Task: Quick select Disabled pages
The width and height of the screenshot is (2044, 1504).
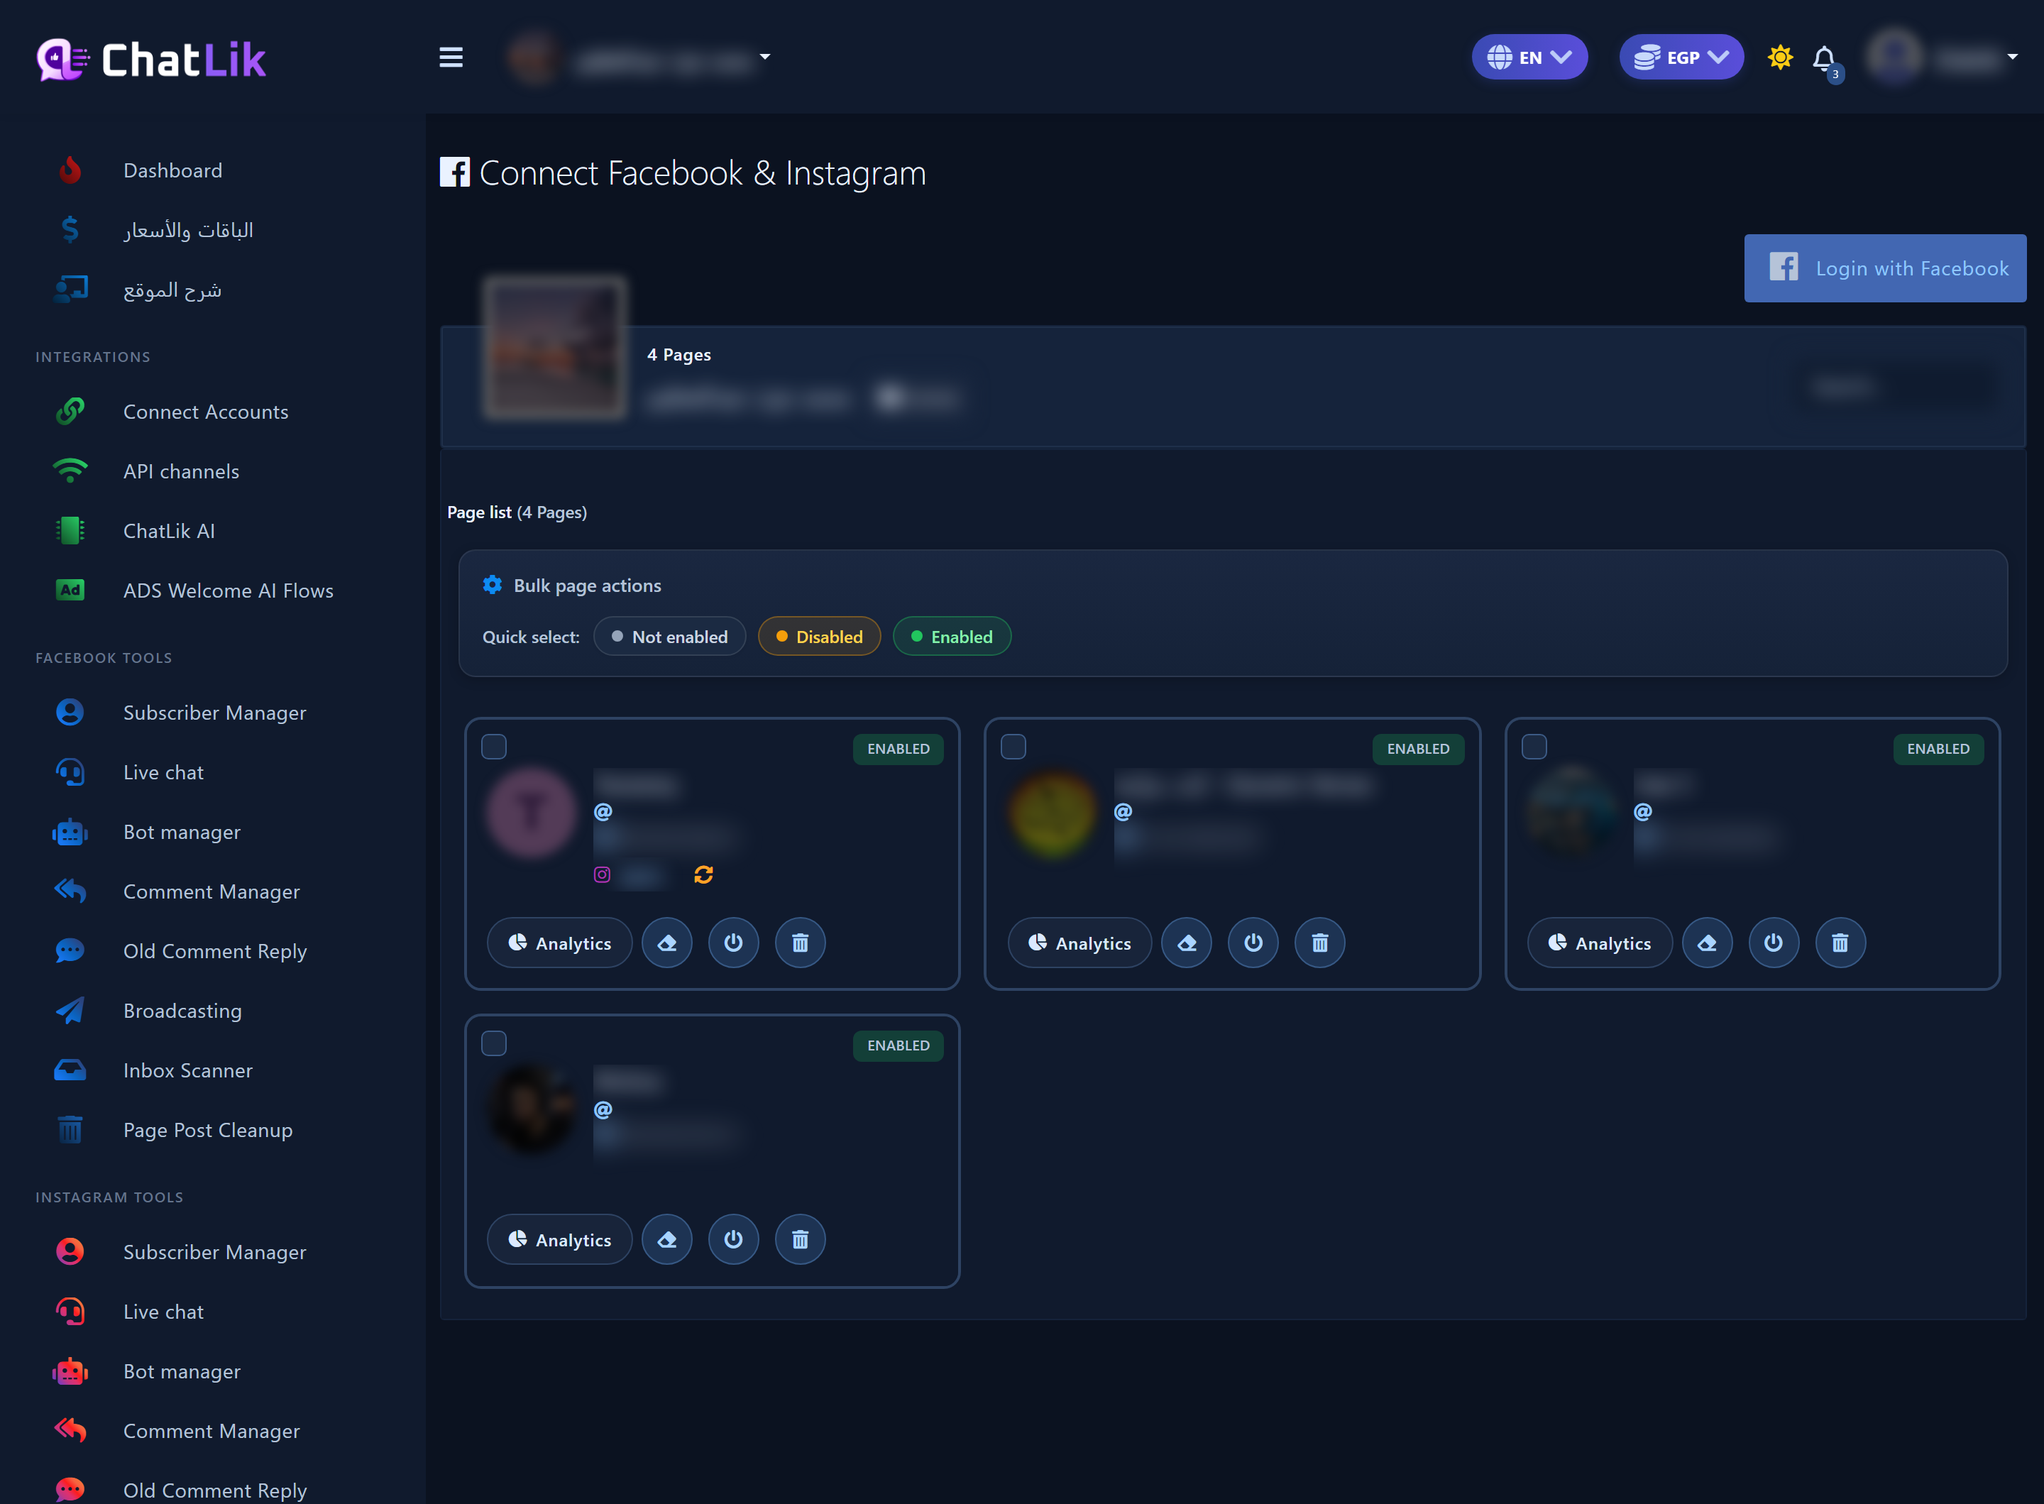Action: pyautogui.click(x=818, y=637)
